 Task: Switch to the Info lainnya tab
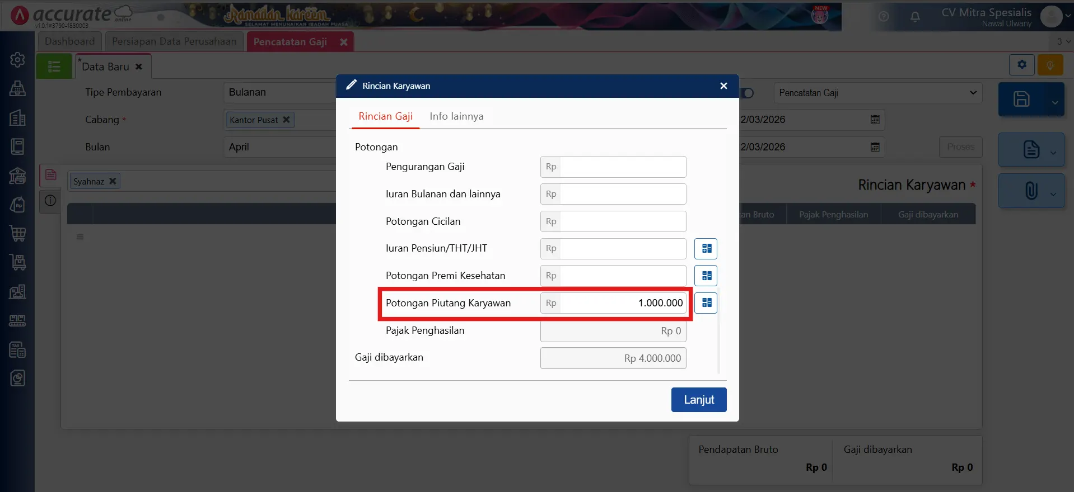point(456,116)
